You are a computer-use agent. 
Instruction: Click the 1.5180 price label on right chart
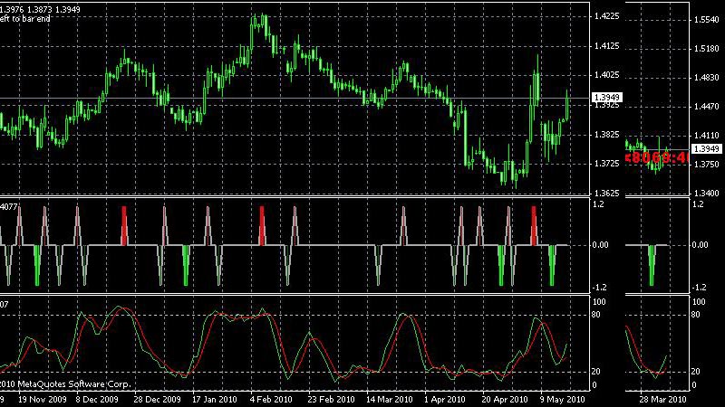[707, 49]
